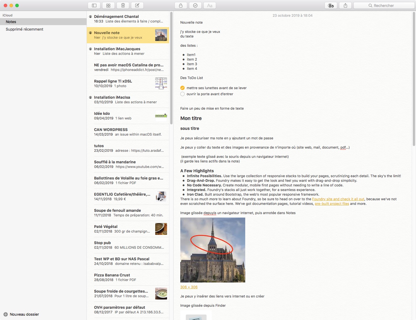
Task: Create a new note with compose icon
Action: 137,5
